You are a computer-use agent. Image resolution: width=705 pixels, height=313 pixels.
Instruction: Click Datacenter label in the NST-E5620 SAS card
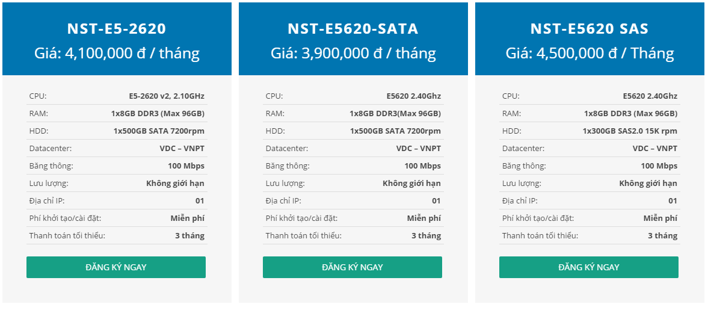tap(523, 149)
